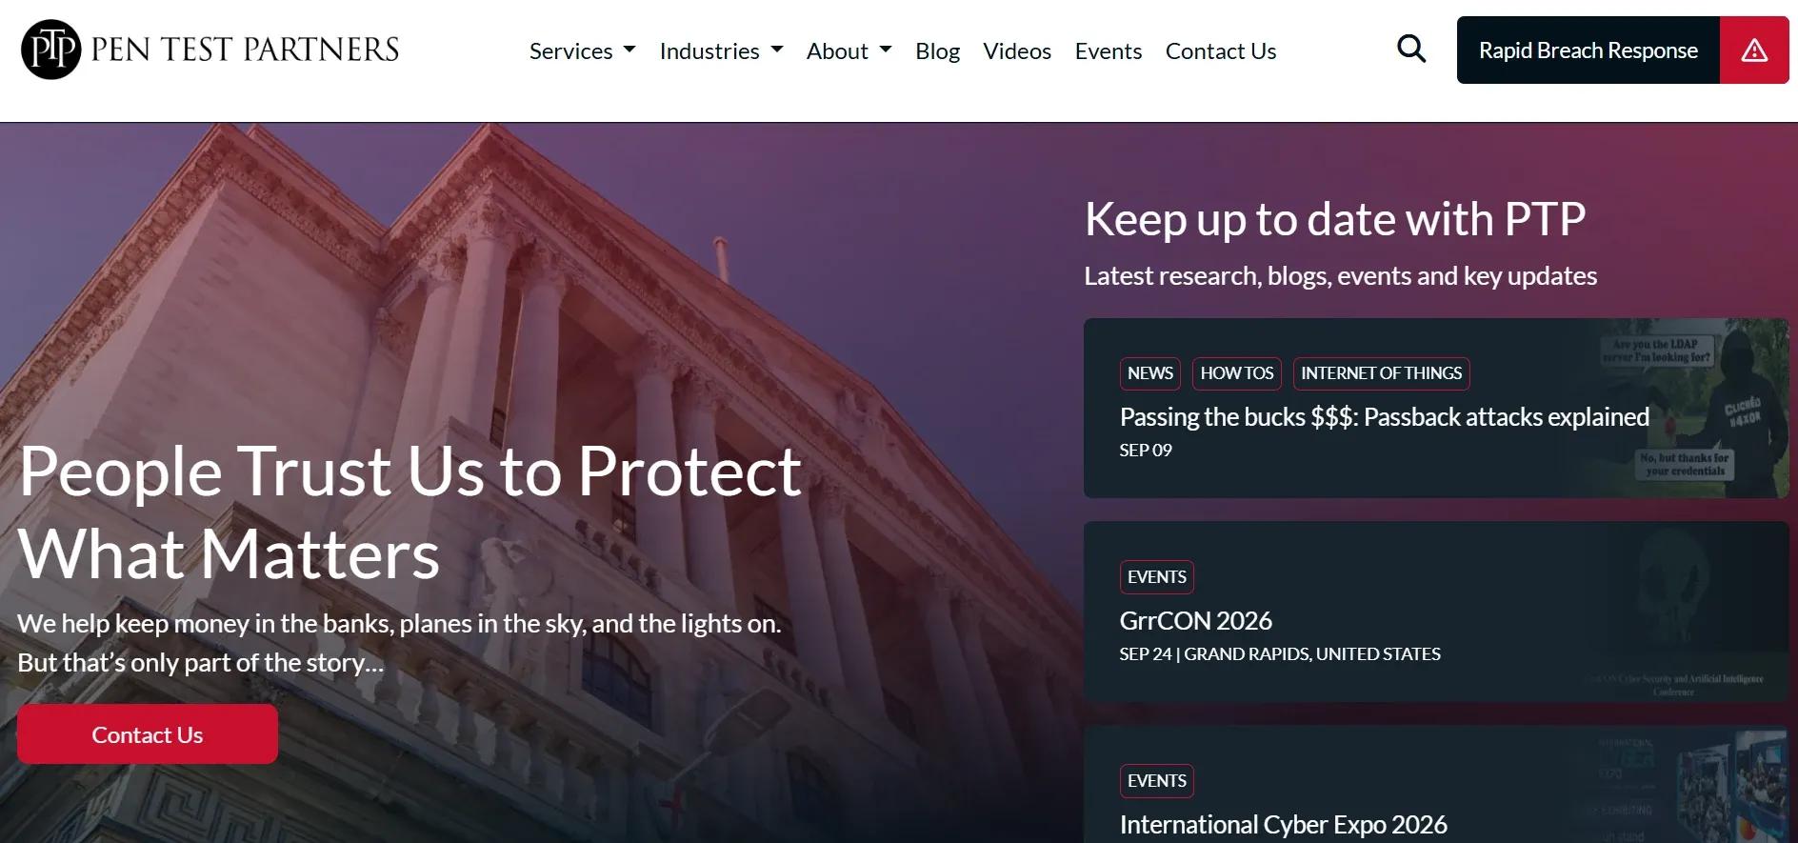Viewport: 1798px width, 843px height.
Task: Click the PTP circular logo icon
Action: click(x=50, y=50)
